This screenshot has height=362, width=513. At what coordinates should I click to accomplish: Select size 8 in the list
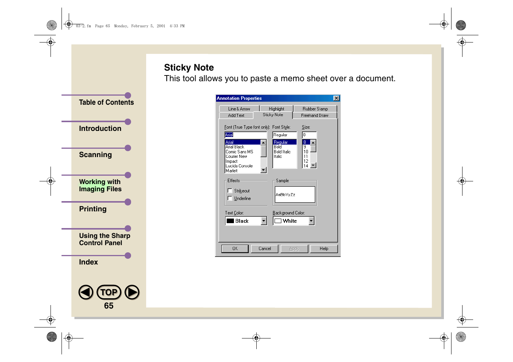coord(306,142)
